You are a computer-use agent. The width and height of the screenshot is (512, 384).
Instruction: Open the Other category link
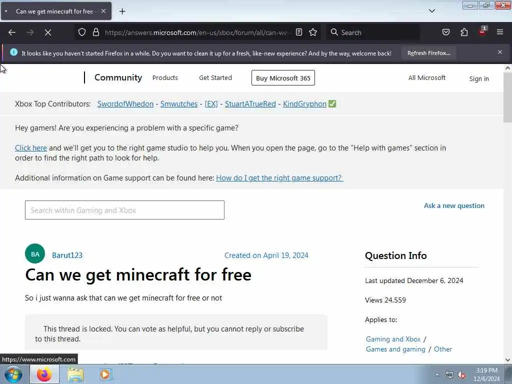click(443, 349)
